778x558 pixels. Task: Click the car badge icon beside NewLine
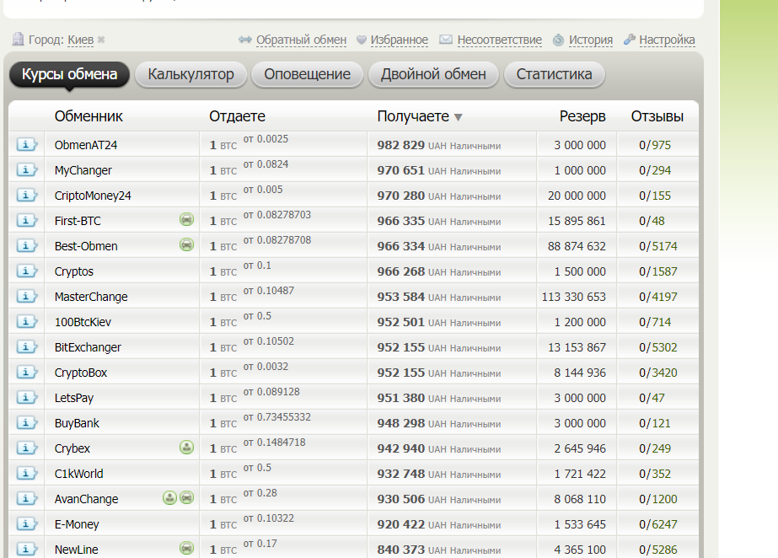coord(186,548)
